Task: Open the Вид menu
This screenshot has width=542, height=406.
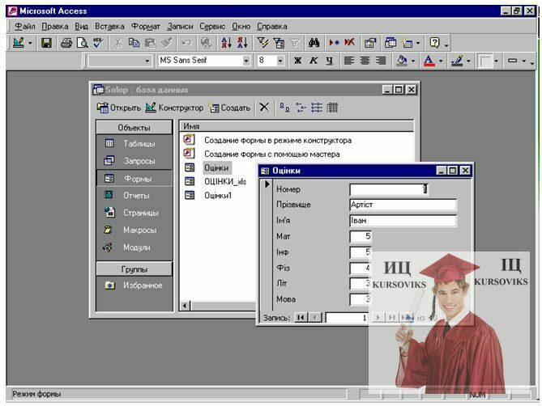Action: click(82, 26)
